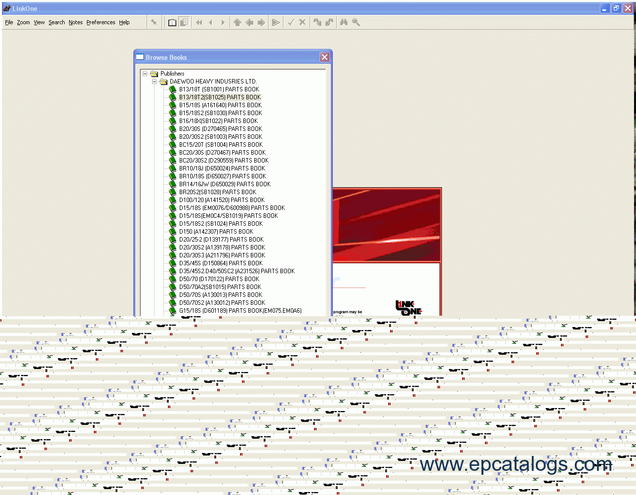Select D50/70A2(SB1015) PARTS BOOK

[x=220, y=287]
